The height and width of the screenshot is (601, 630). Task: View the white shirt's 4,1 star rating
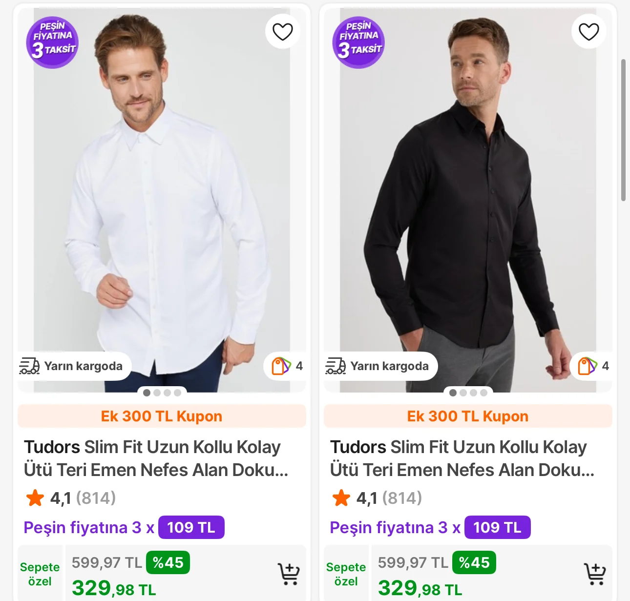[71, 498]
